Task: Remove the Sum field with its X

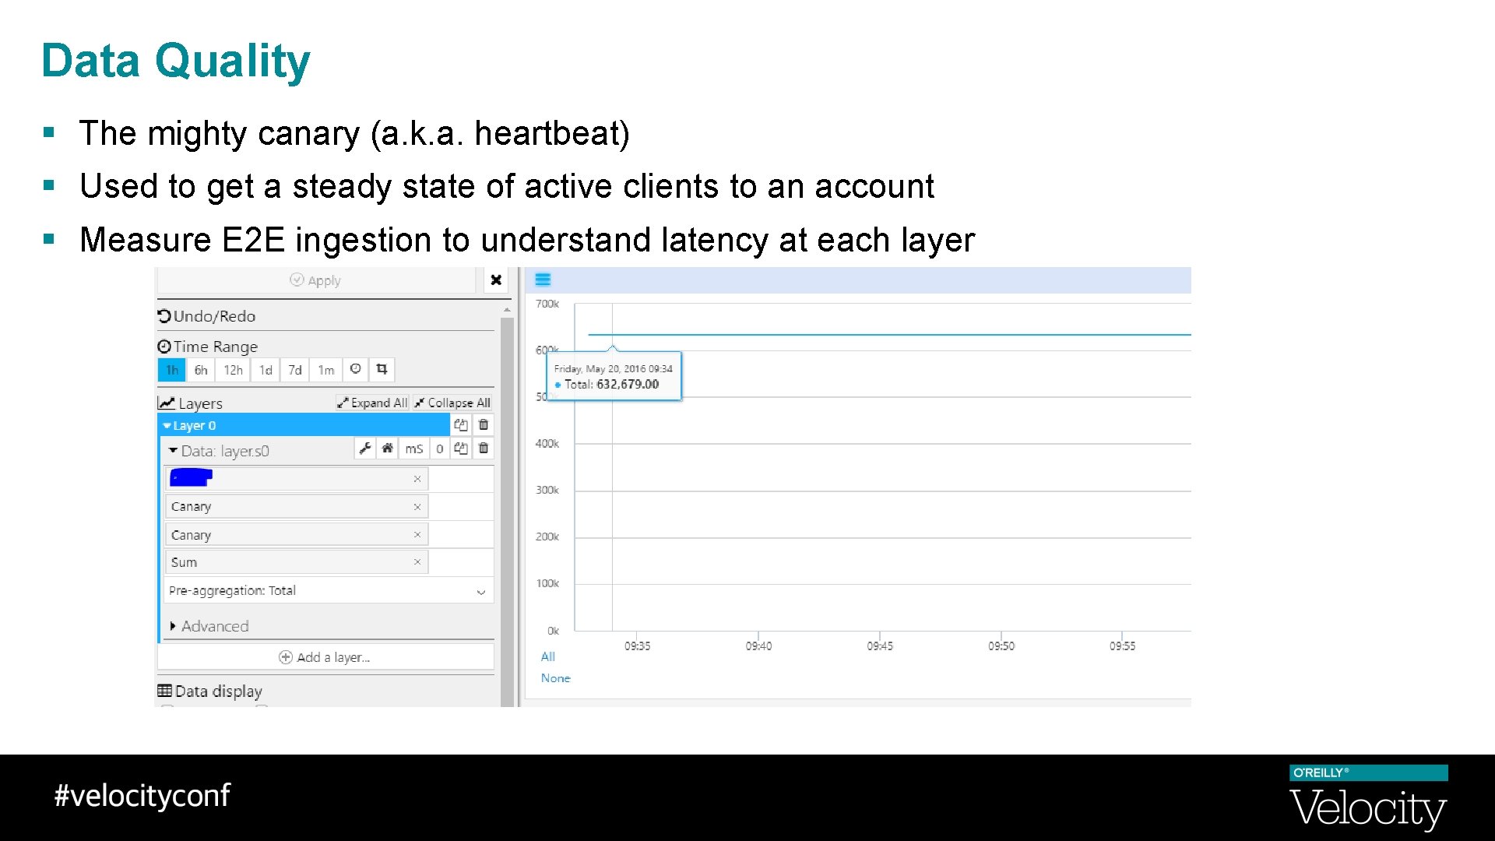Action: pos(417,562)
